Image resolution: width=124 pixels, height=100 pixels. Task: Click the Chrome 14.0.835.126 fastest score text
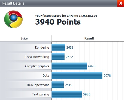66,16
